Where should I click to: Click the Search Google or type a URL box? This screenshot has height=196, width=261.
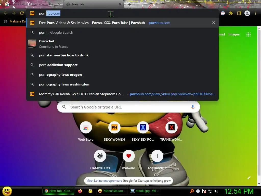tap(128, 107)
